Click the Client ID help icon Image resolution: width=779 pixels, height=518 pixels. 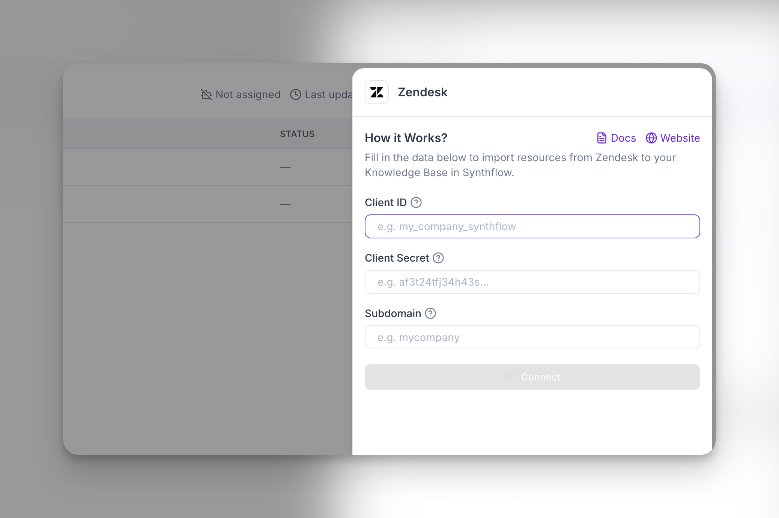pyautogui.click(x=416, y=202)
